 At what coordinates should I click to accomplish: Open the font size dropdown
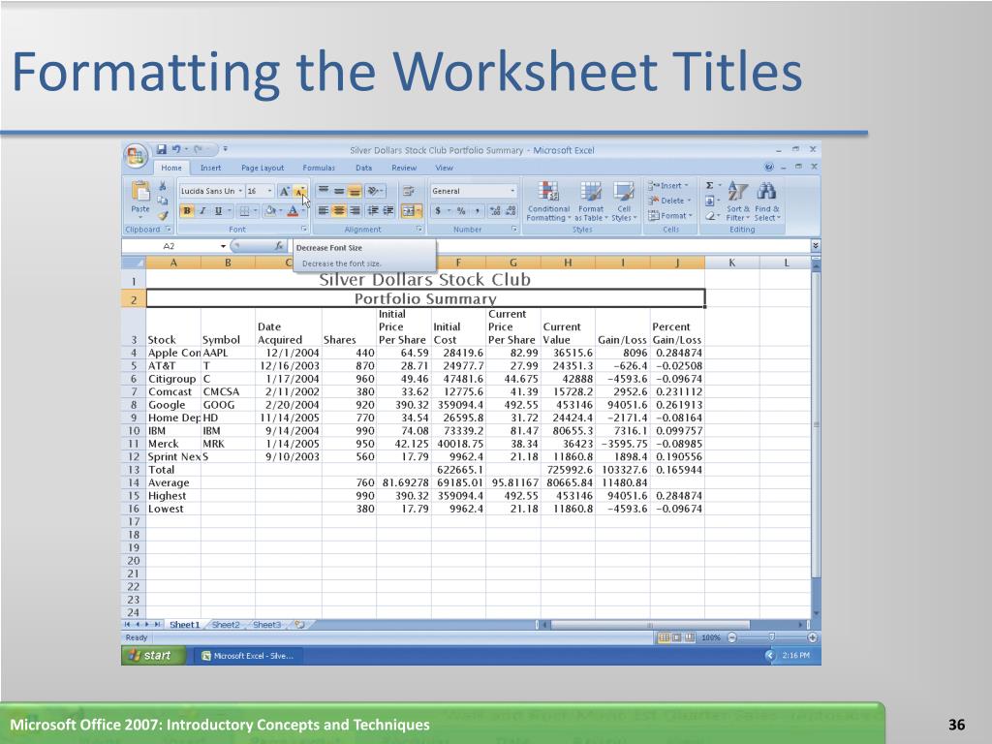coord(269,191)
